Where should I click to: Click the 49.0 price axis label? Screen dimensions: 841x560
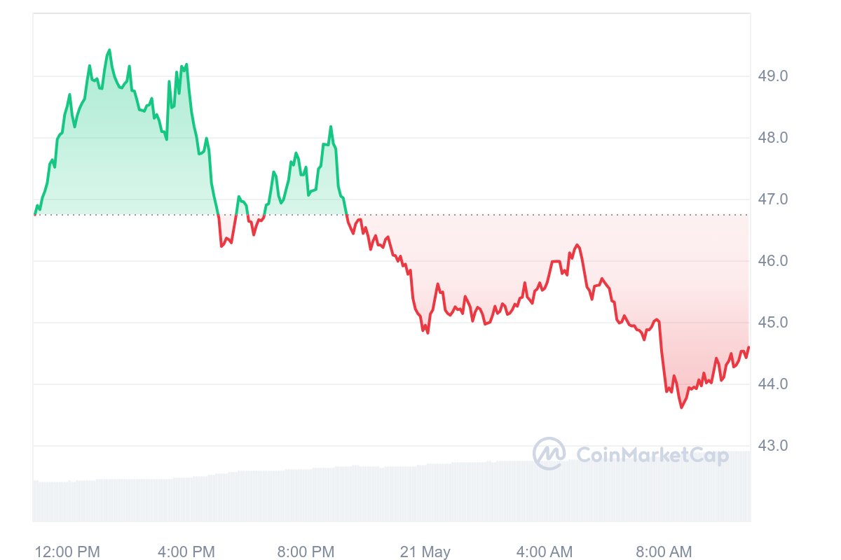point(773,76)
